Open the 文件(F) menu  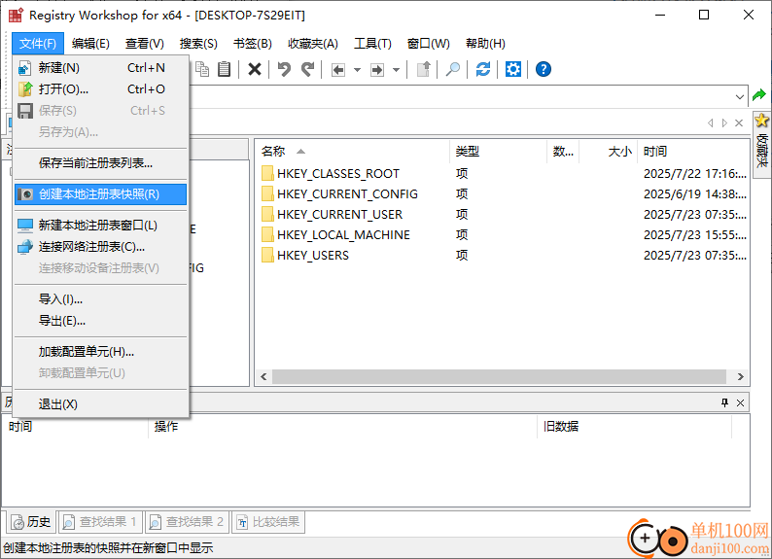point(38,44)
